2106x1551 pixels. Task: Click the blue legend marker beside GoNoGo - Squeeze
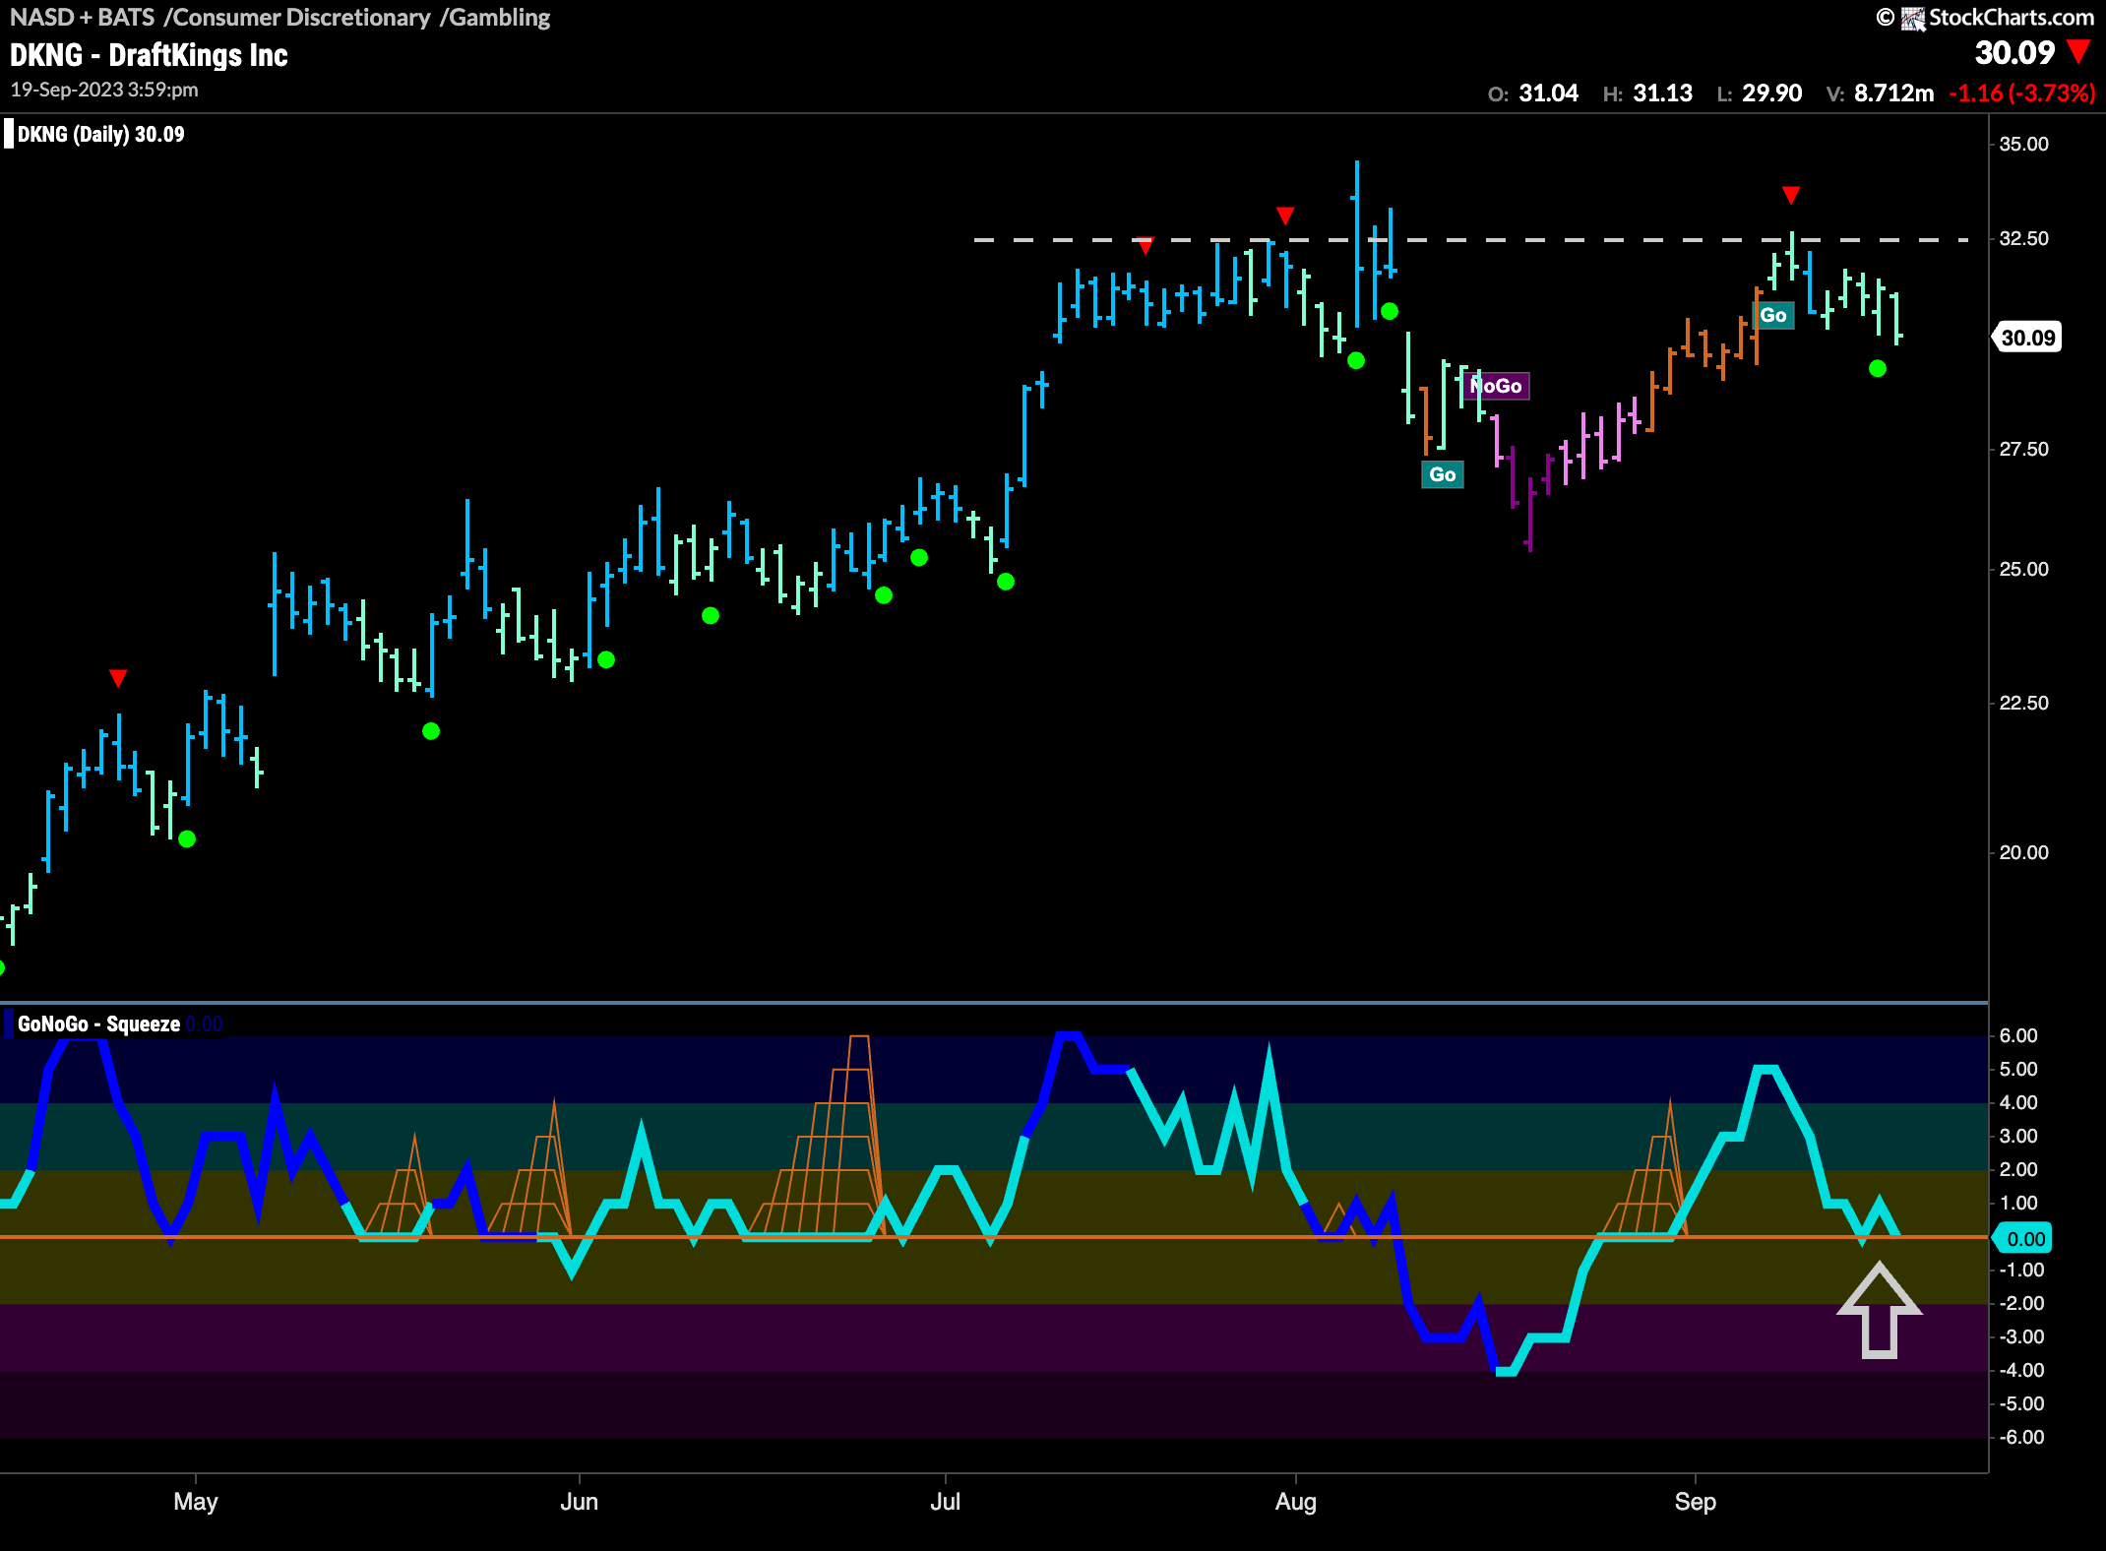pyautogui.click(x=9, y=1024)
